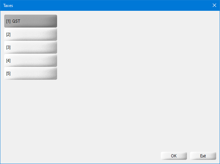
Task: Activate the second tax entry
Action: pos(31,34)
